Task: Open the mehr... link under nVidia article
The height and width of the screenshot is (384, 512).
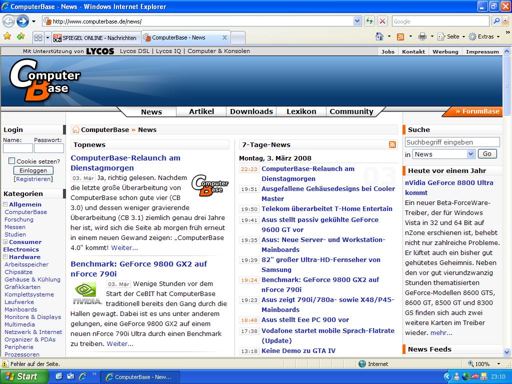Action: coord(441,332)
